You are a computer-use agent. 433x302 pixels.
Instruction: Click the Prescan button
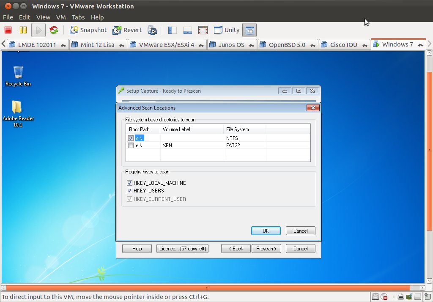tap(266, 248)
